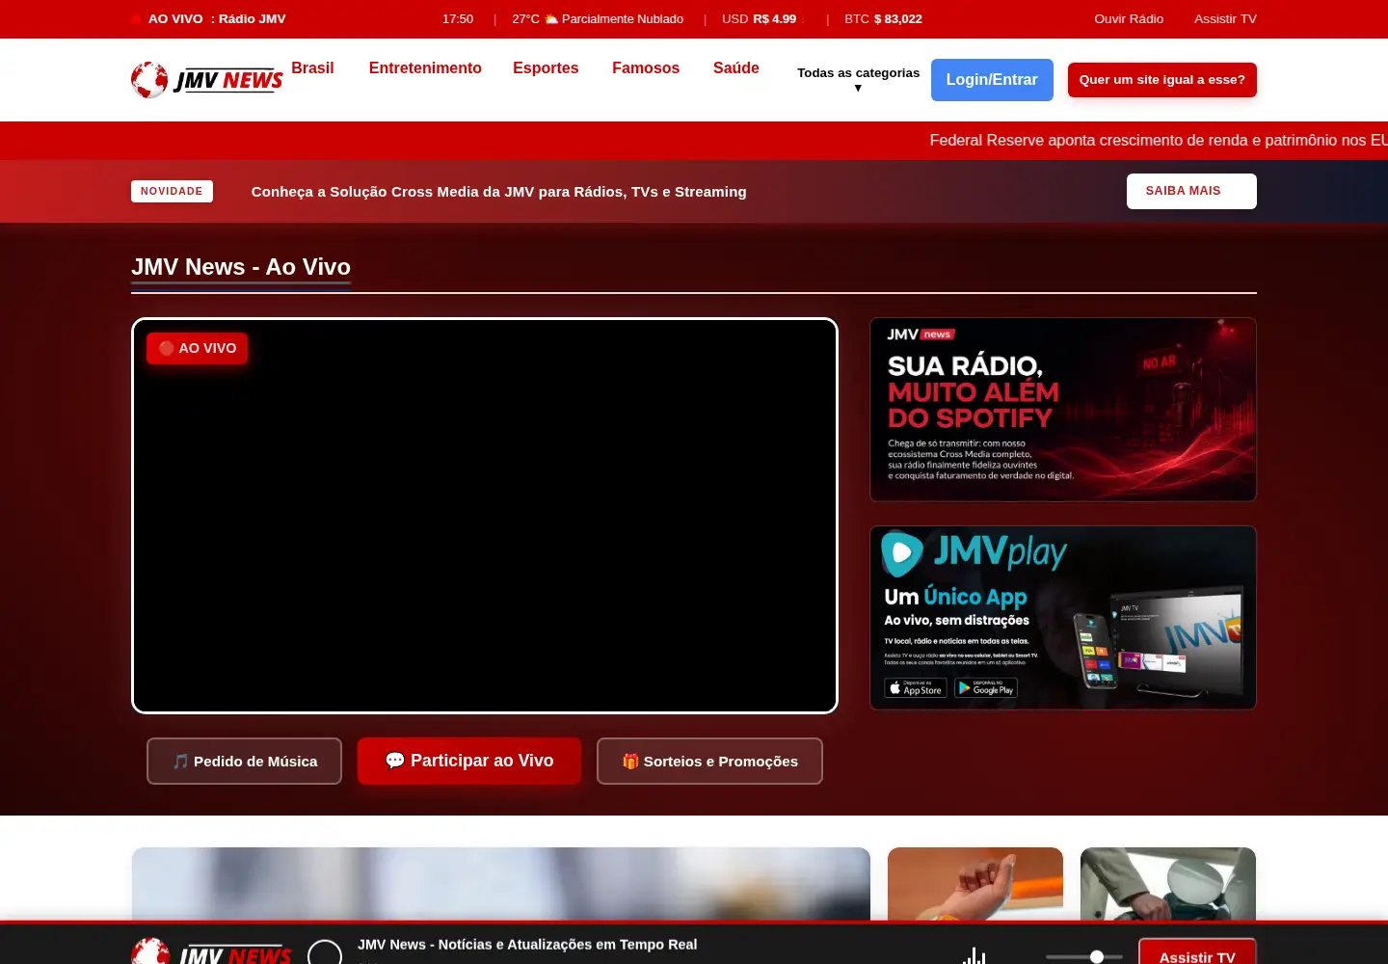
Task: Open the Sua Rádio Muito Além do Spotify banner
Action: pyautogui.click(x=1063, y=410)
